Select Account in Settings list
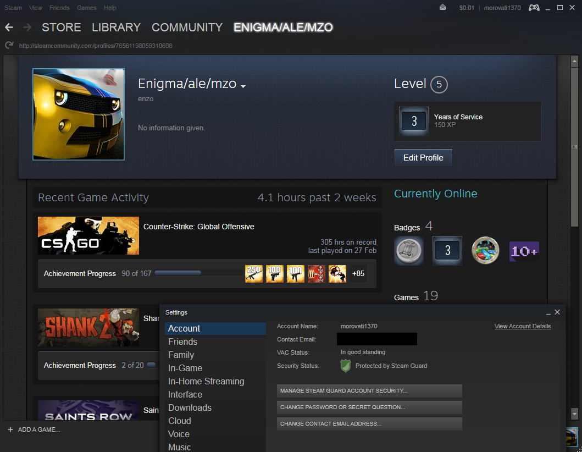The height and width of the screenshot is (452, 582). pyautogui.click(x=215, y=328)
